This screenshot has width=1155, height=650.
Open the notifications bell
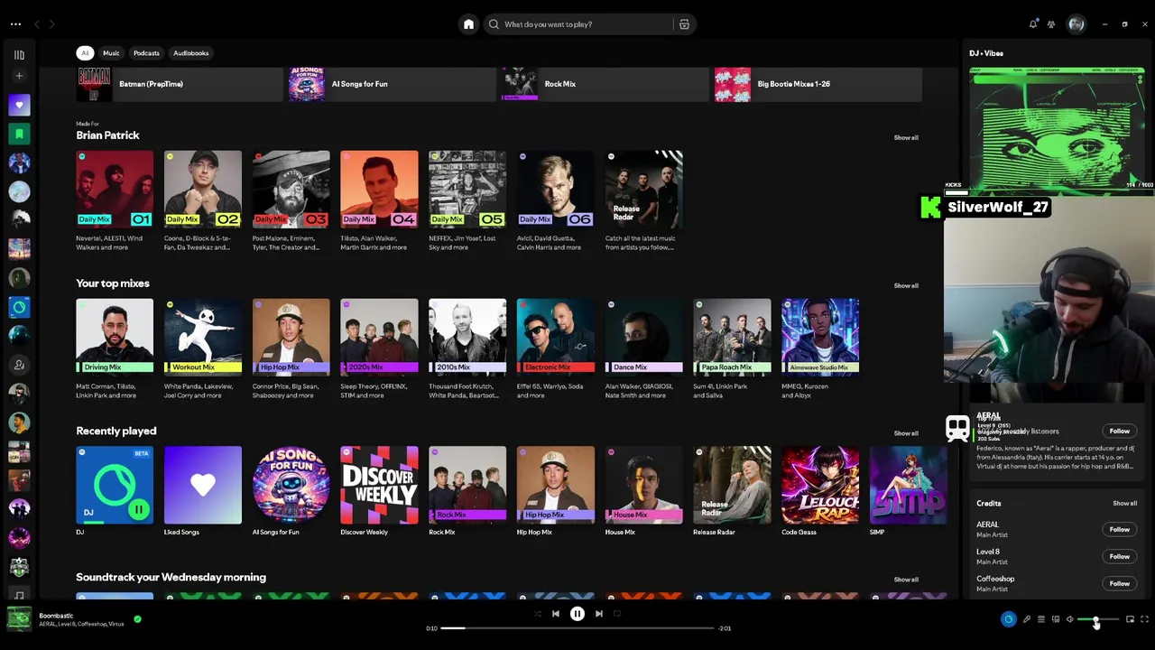(1033, 24)
